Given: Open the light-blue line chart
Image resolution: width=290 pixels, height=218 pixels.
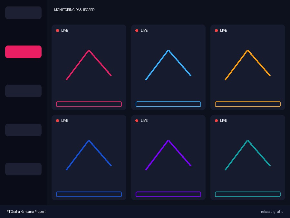Looking at the screenshot, I should pos(168,65).
